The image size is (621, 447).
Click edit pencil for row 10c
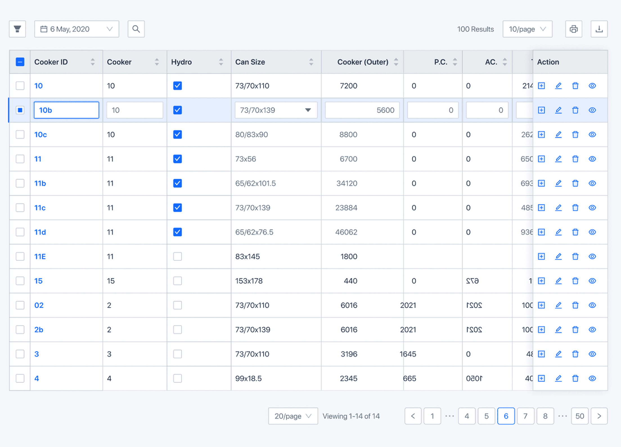pyautogui.click(x=558, y=134)
